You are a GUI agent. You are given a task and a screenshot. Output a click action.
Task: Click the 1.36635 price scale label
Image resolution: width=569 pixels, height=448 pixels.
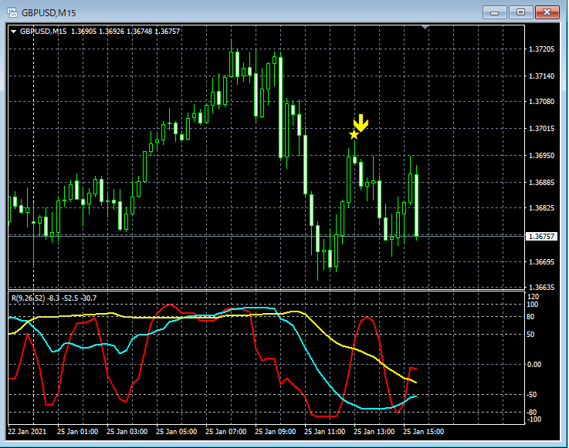coord(542,287)
